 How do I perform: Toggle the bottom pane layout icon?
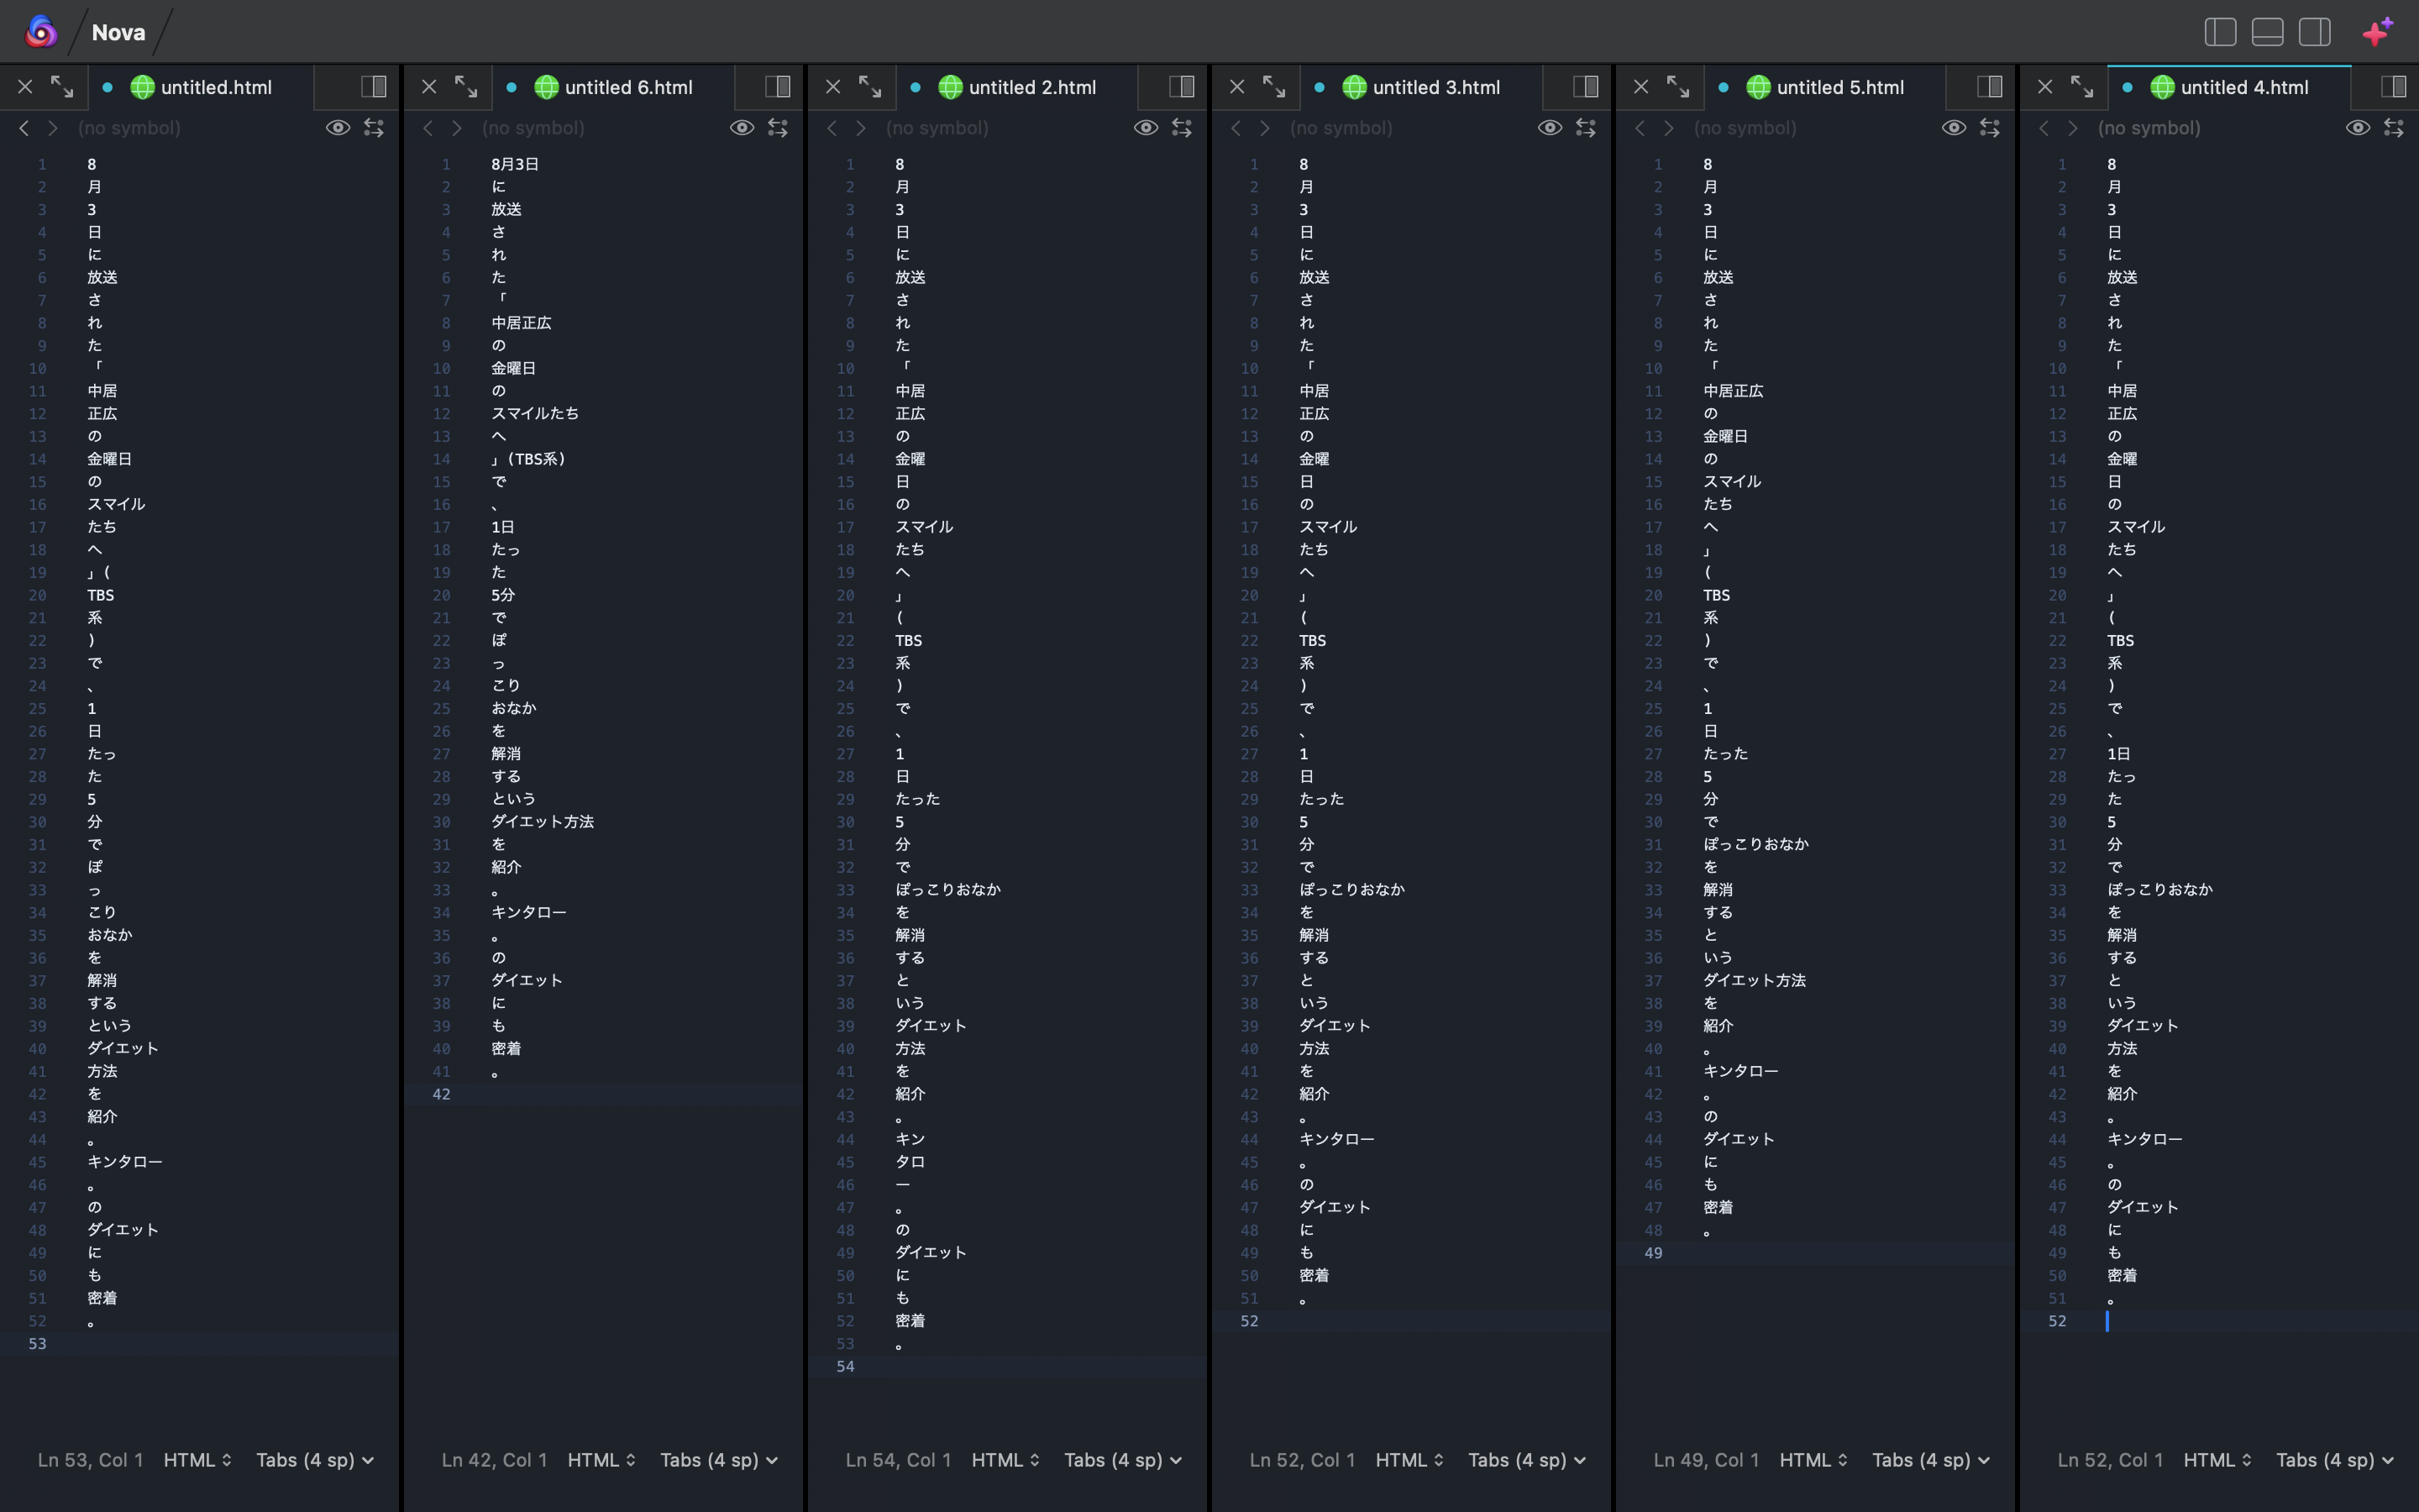click(2267, 32)
